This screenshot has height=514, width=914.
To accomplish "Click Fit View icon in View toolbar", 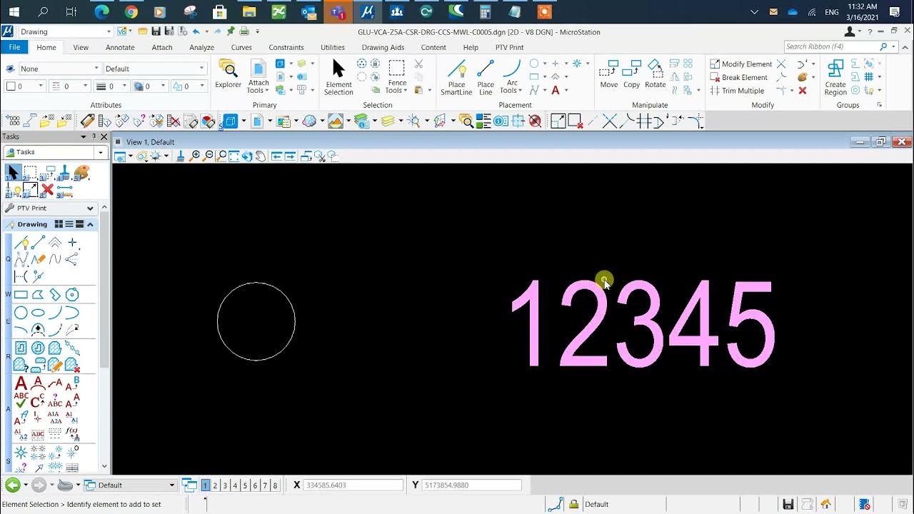I will [x=234, y=156].
